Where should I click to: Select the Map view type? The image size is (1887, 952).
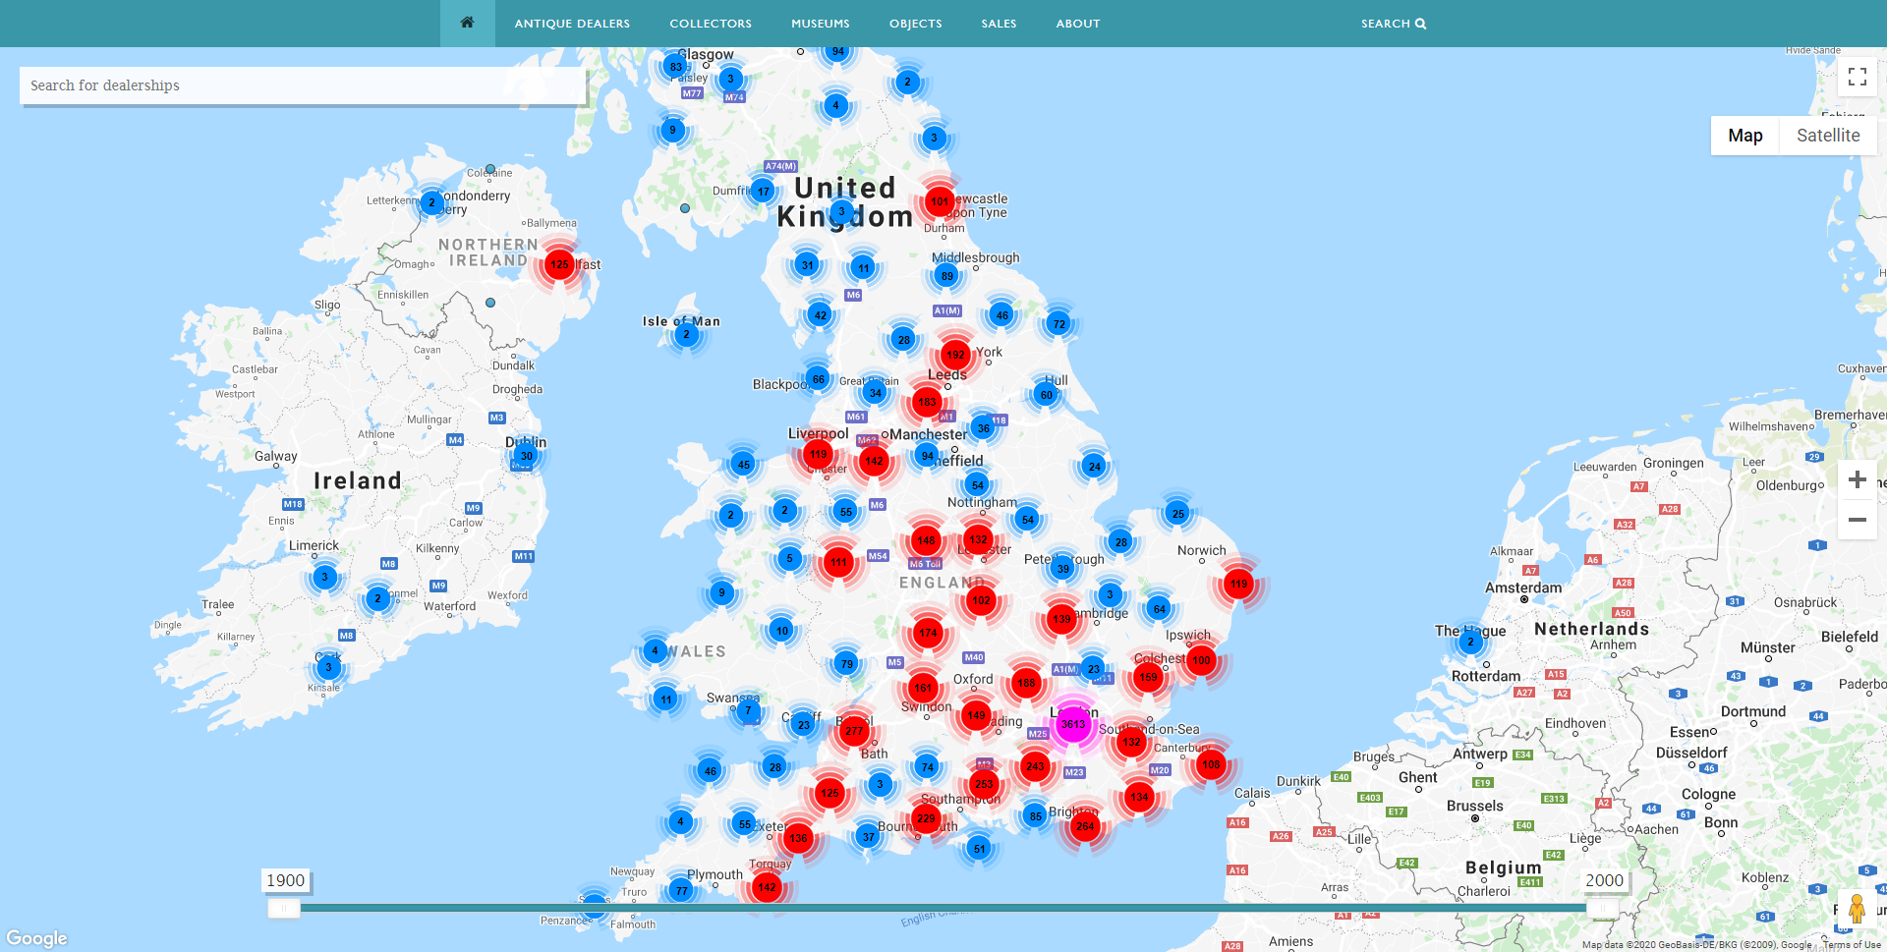pos(1744,136)
